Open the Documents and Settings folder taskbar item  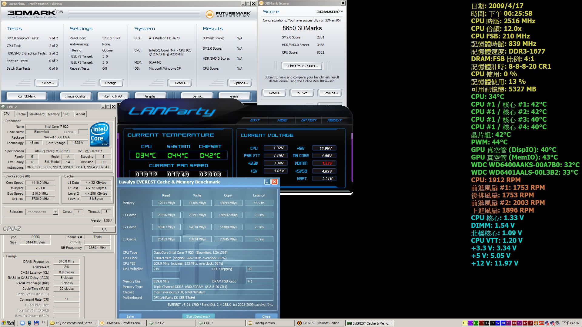pos(73,323)
